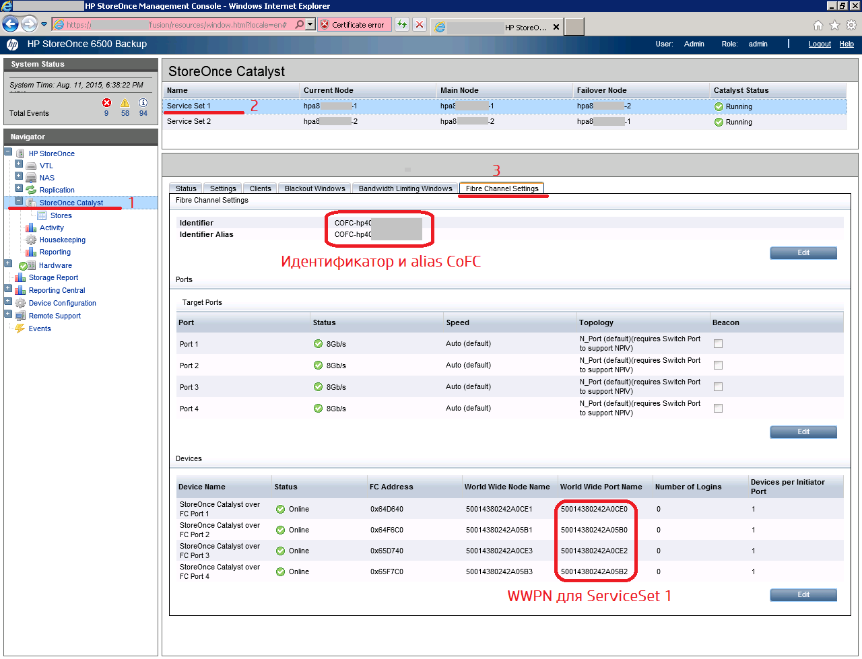Image resolution: width=862 pixels, height=659 pixels.
Task: Click the green Replication arrows icon
Action: [x=31, y=190]
